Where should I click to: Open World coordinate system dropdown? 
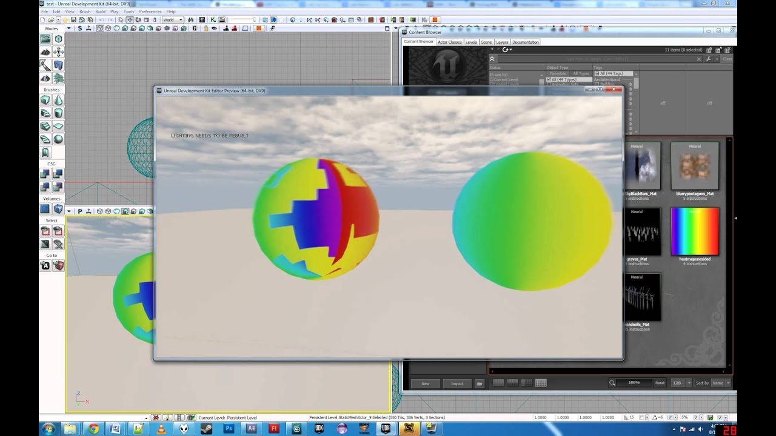[173, 20]
